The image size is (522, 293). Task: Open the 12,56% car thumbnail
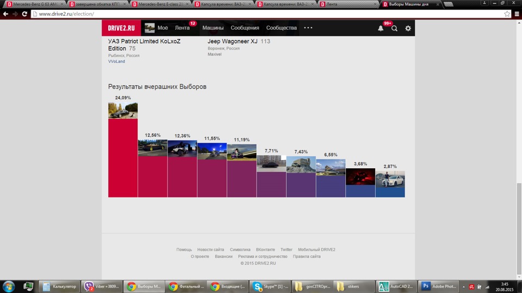point(153,148)
